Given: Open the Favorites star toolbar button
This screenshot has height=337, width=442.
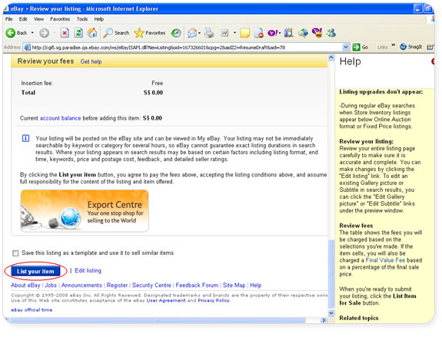Looking at the screenshot, I should [150, 33].
